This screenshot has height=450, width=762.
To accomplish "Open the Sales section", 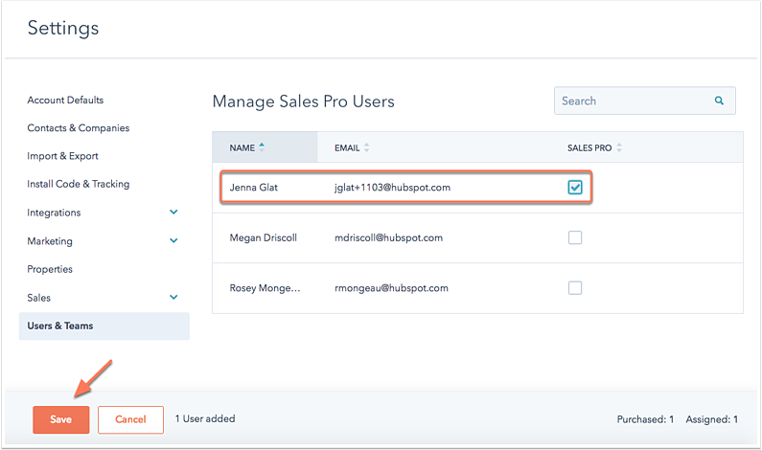I will [39, 298].
